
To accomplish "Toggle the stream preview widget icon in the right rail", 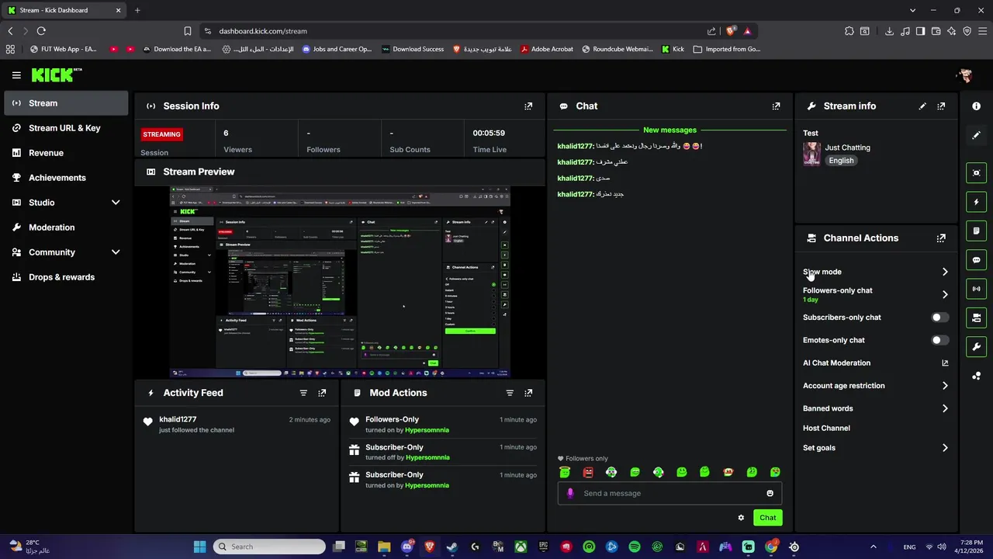I will click(x=976, y=172).
